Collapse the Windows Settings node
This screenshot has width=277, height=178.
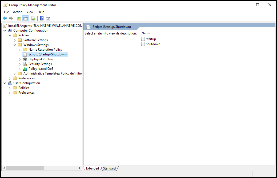pyautogui.click(x=15, y=45)
